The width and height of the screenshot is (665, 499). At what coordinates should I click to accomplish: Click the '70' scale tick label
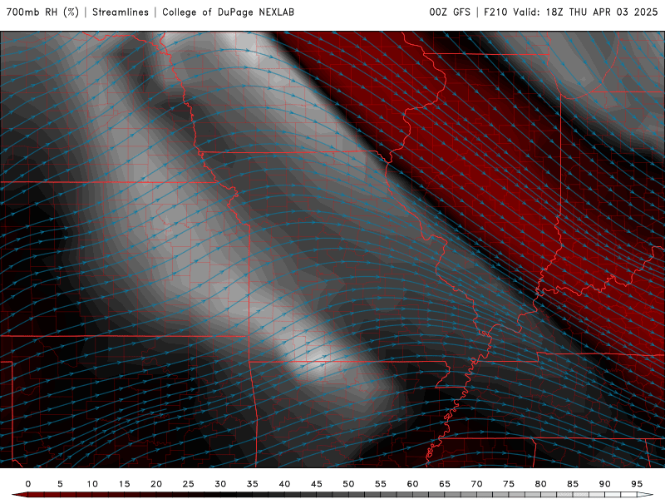click(476, 484)
